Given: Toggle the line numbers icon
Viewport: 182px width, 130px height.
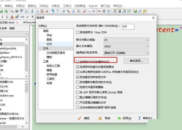Looking at the screenshot, I should 104,11.
